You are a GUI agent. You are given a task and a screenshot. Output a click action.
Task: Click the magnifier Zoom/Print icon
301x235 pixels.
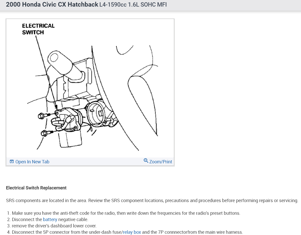(146, 161)
